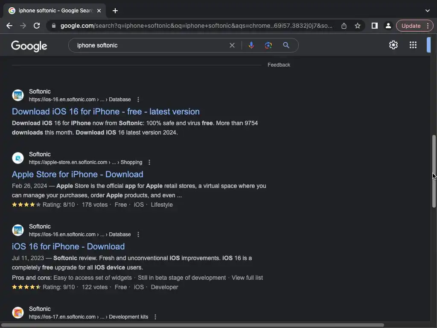This screenshot has height=328, width=437.
Task: Click Softonic favicon of the Download iOS 16 result
Action: (18, 95)
